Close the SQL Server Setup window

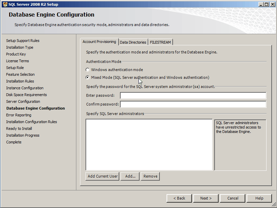pos(273,4)
